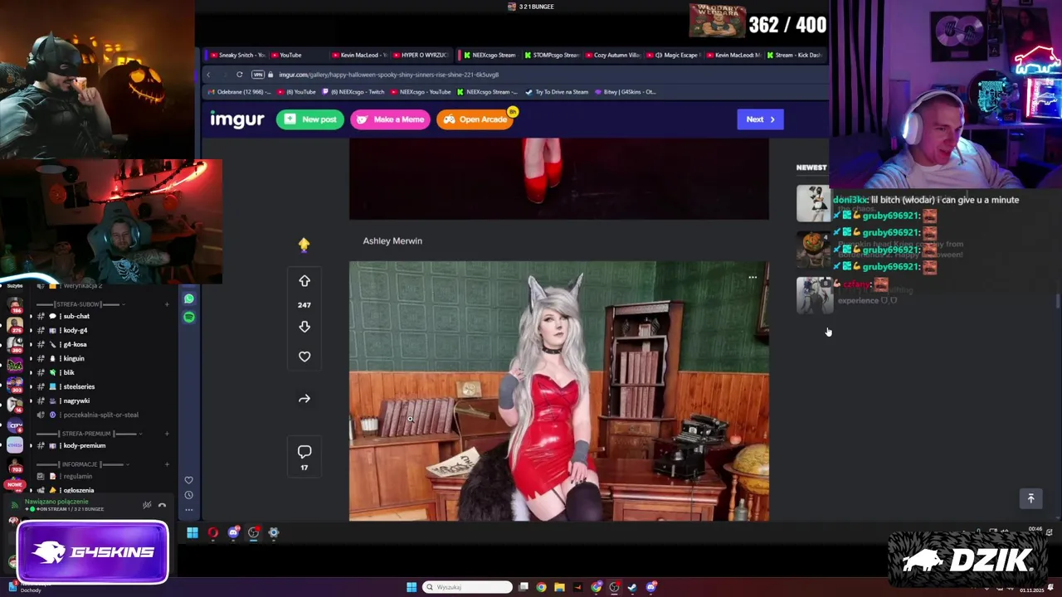Viewport: 1062px width, 597px height.
Task: Switch to Cozy Autumn Village tab
Action: click(612, 55)
